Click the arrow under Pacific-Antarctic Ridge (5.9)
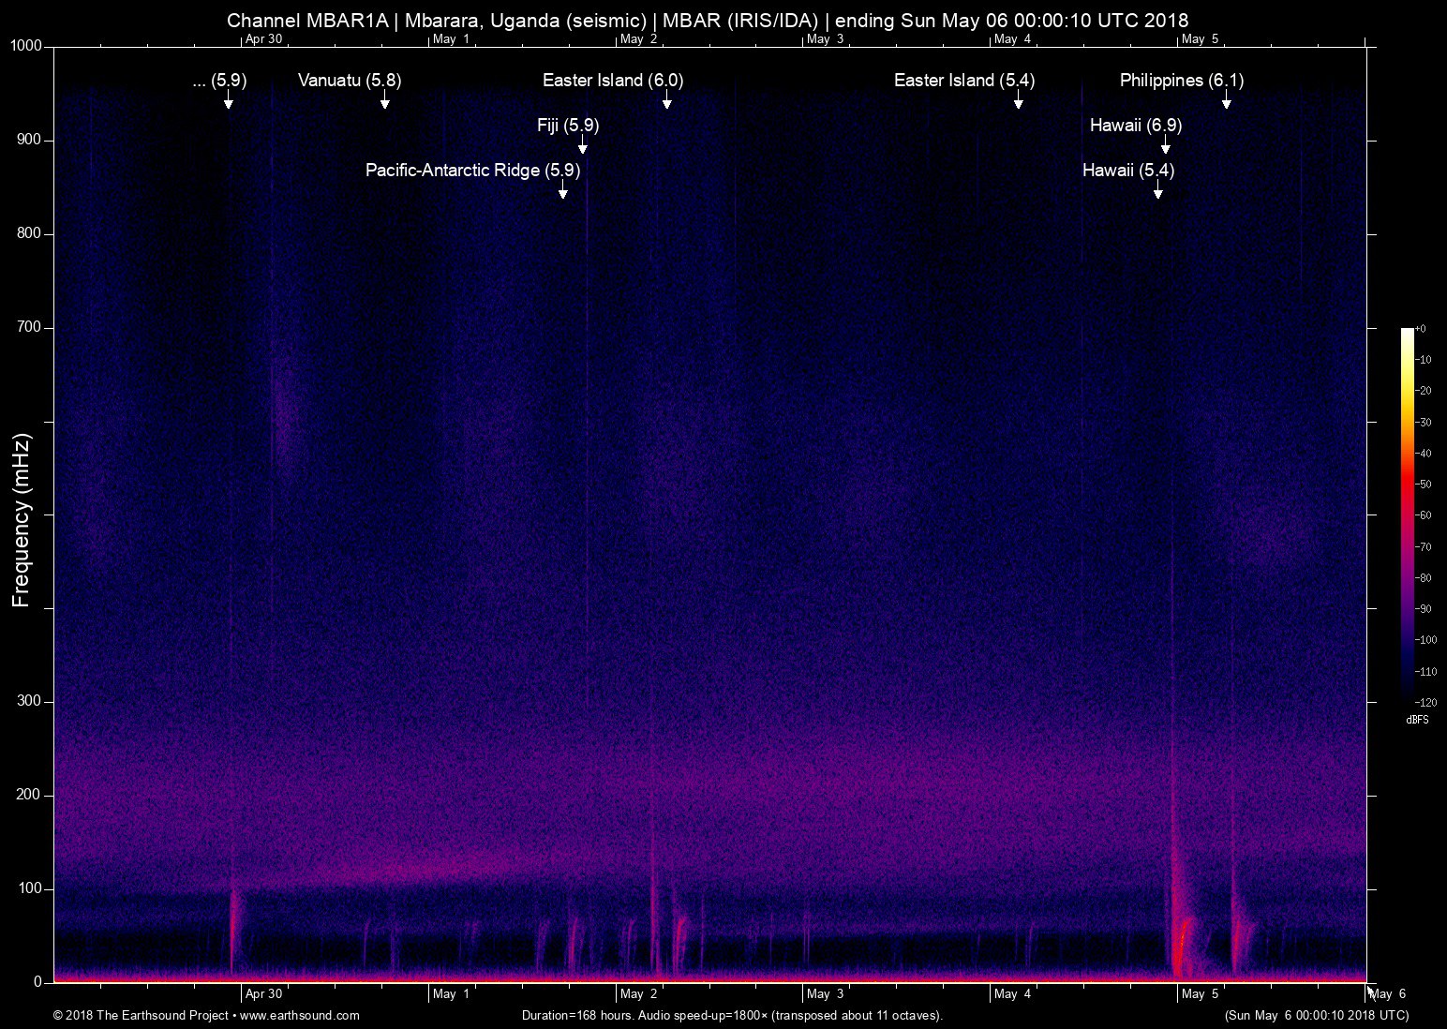The width and height of the screenshot is (1447, 1029). [562, 190]
